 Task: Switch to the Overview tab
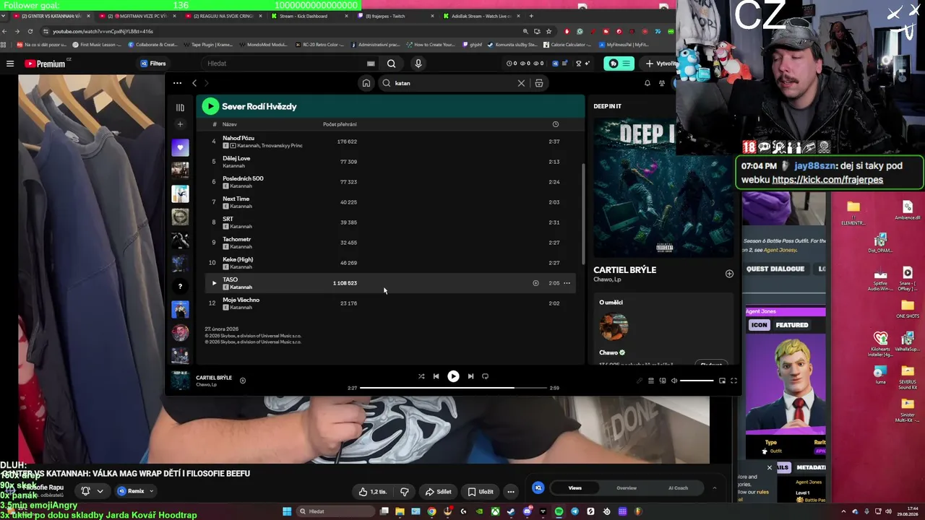pos(627,488)
